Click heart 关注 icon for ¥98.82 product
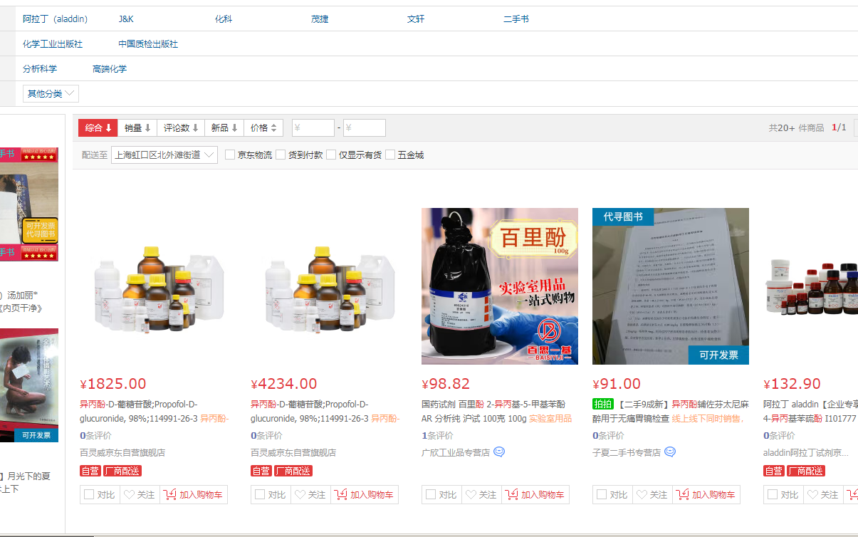858x537 pixels. click(x=471, y=495)
